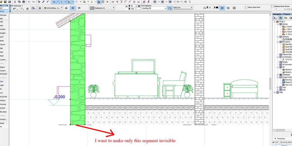Enable the Show Area Text checkbox
Viewport: 292px width, 146px height.
coord(246,7)
